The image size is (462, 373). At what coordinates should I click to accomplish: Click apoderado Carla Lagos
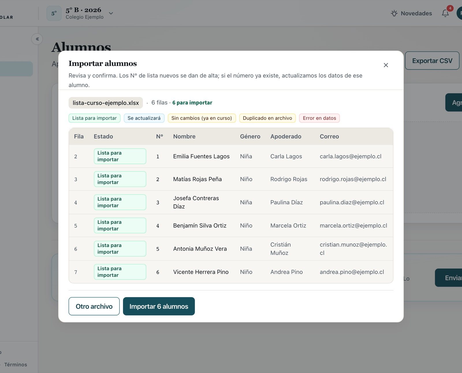point(286,156)
